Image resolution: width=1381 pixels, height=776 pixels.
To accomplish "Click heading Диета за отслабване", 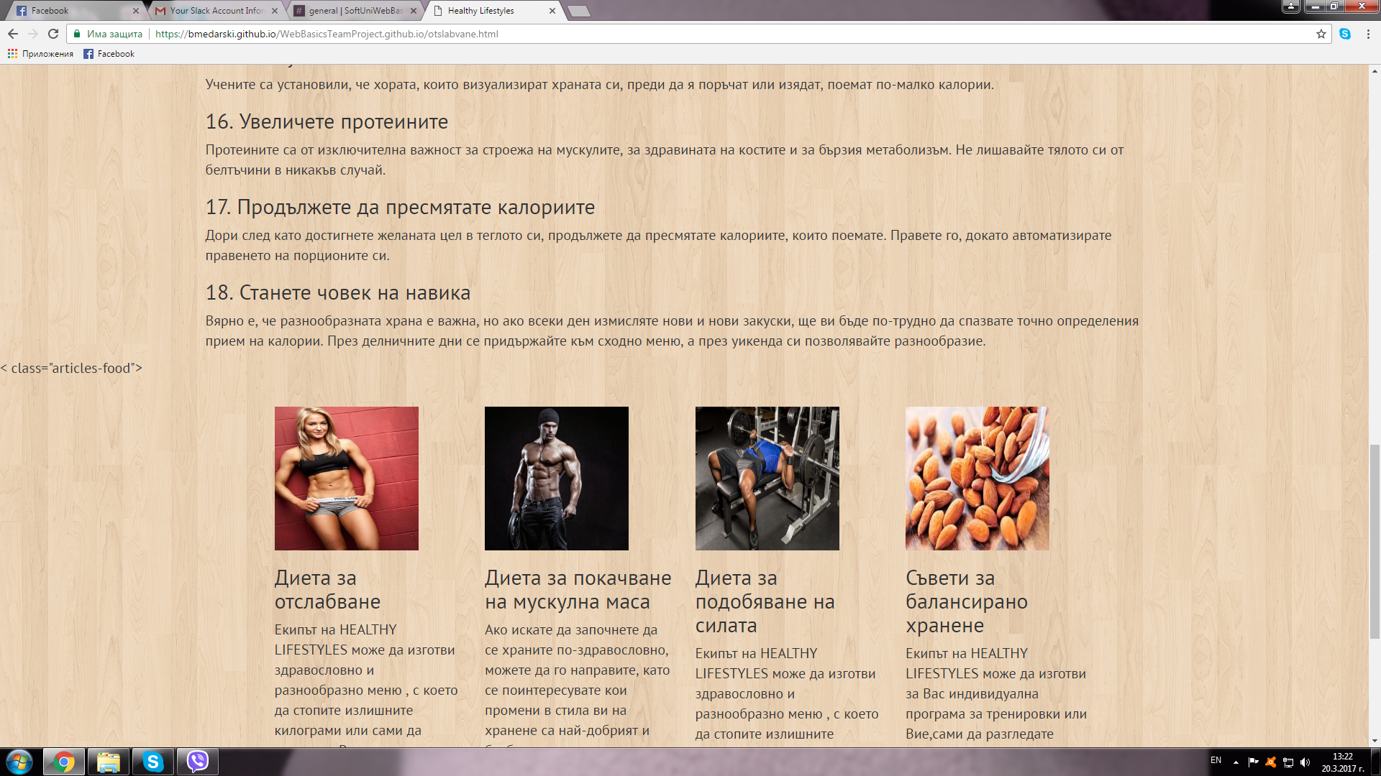I will point(327,590).
